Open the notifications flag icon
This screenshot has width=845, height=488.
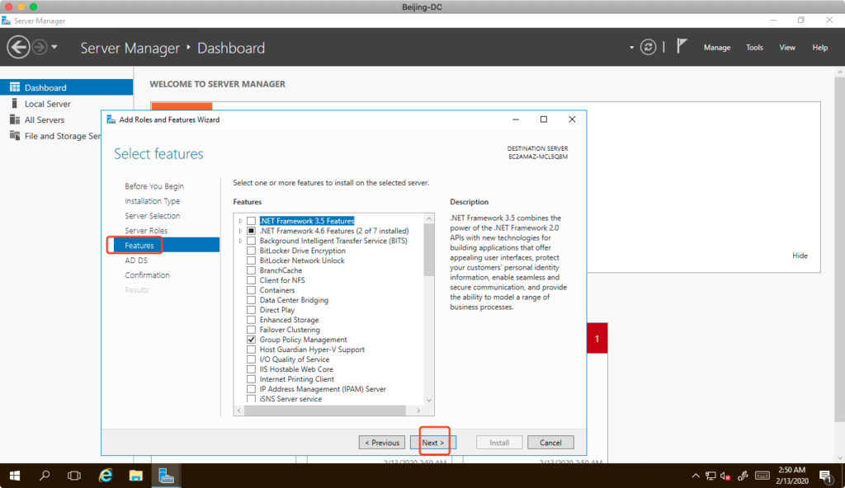pyautogui.click(x=682, y=47)
